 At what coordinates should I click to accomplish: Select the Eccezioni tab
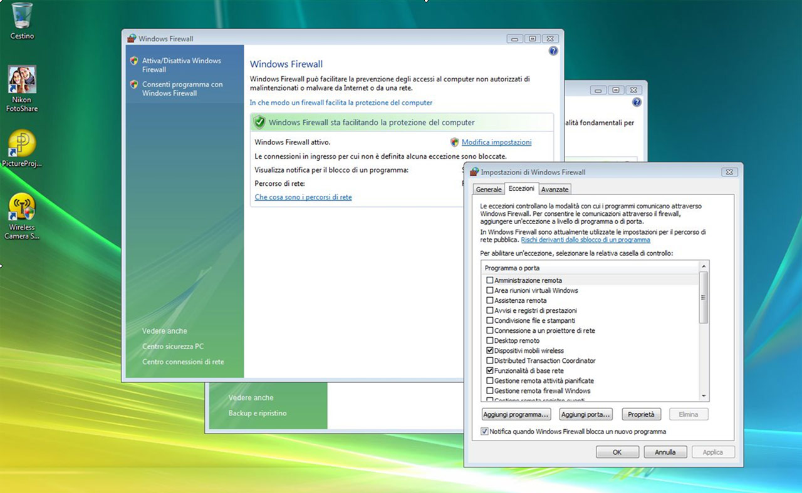click(521, 188)
